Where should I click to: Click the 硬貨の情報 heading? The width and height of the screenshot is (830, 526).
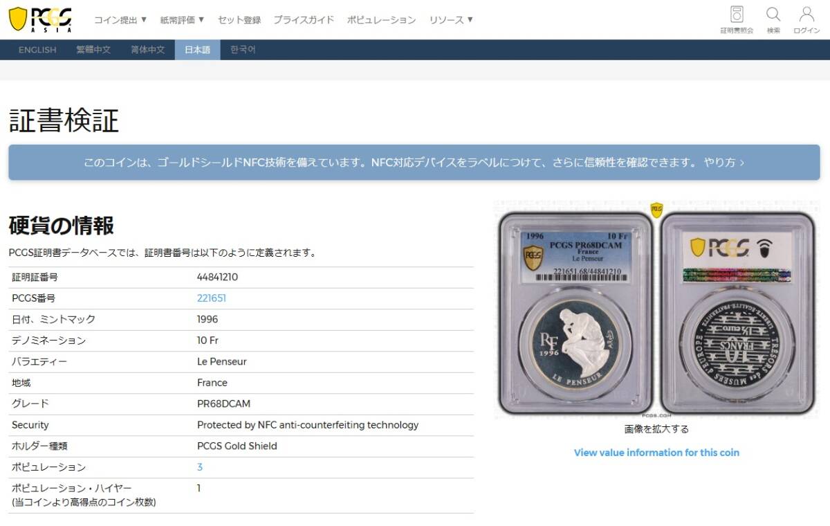click(x=62, y=226)
